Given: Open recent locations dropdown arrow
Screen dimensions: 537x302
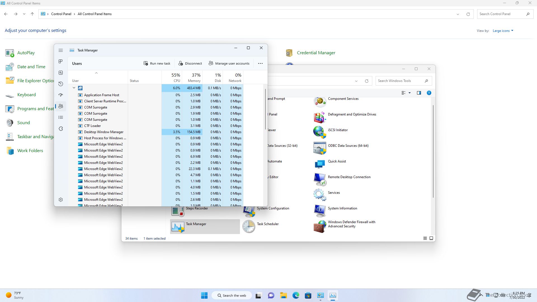Looking at the screenshot, I should coord(24,14).
